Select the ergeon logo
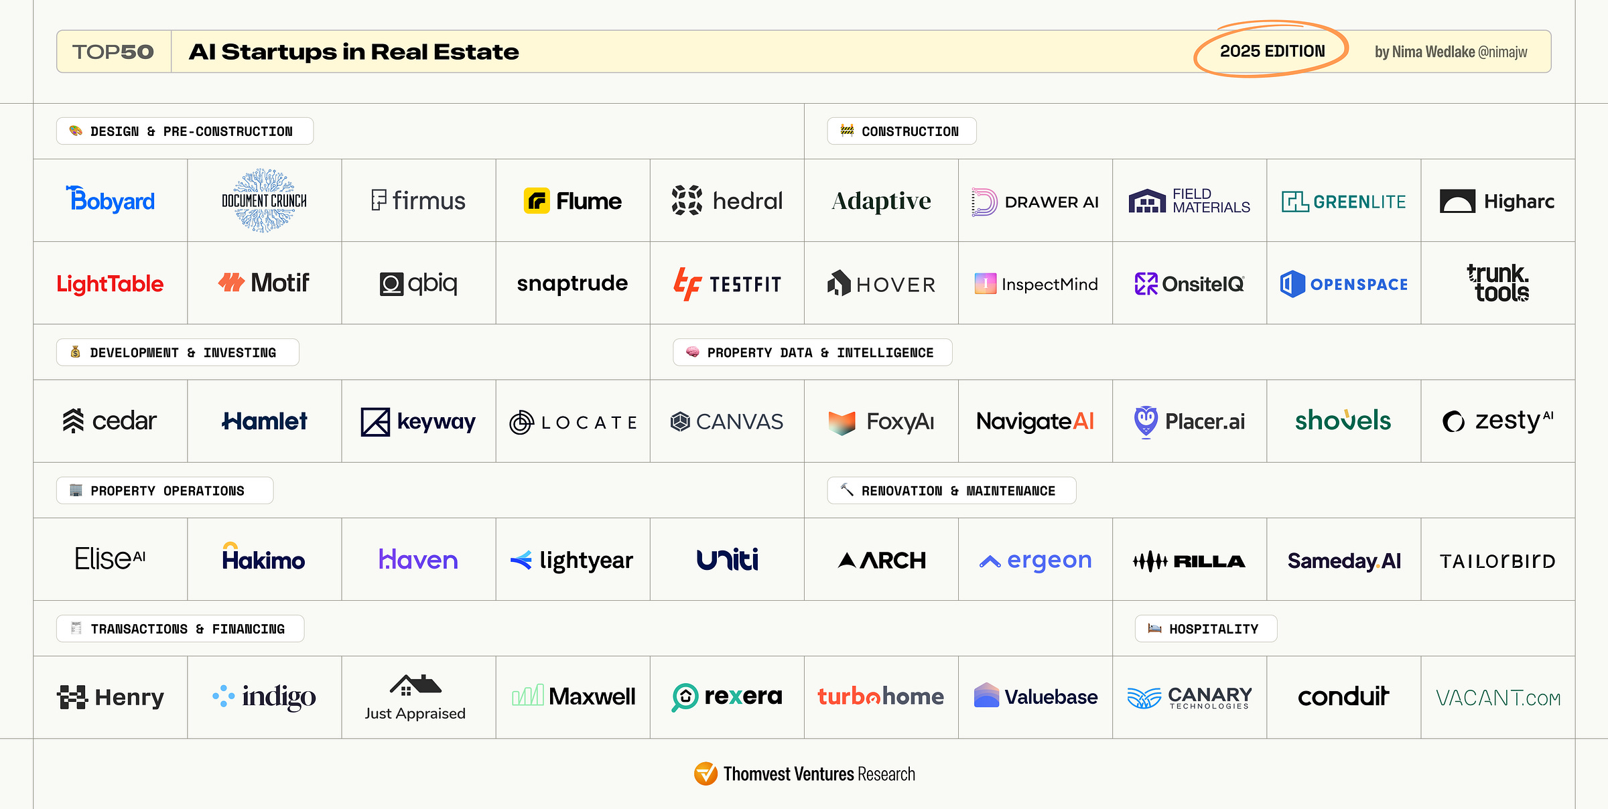The width and height of the screenshot is (1608, 809). click(1035, 561)
